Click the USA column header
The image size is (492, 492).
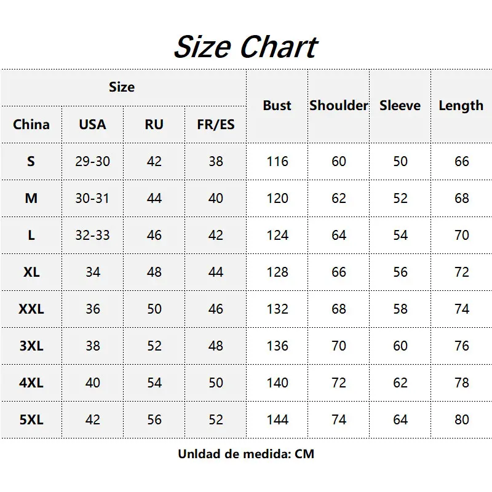92,124
